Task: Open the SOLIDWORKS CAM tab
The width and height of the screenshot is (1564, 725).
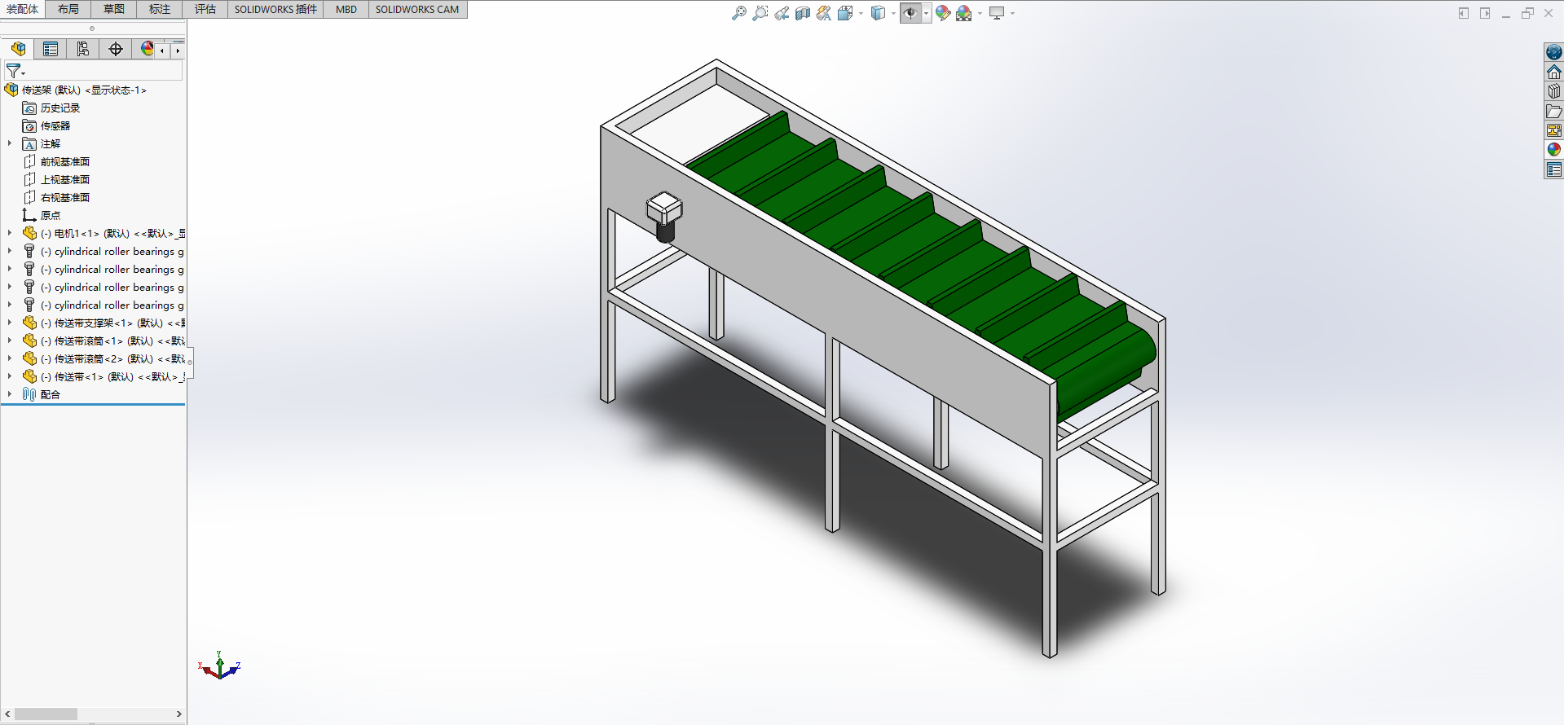Action: pos(417,9)
